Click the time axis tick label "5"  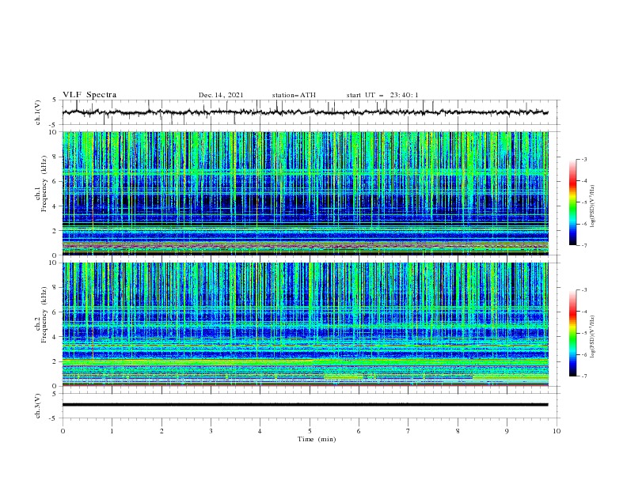tap(310, 431)
